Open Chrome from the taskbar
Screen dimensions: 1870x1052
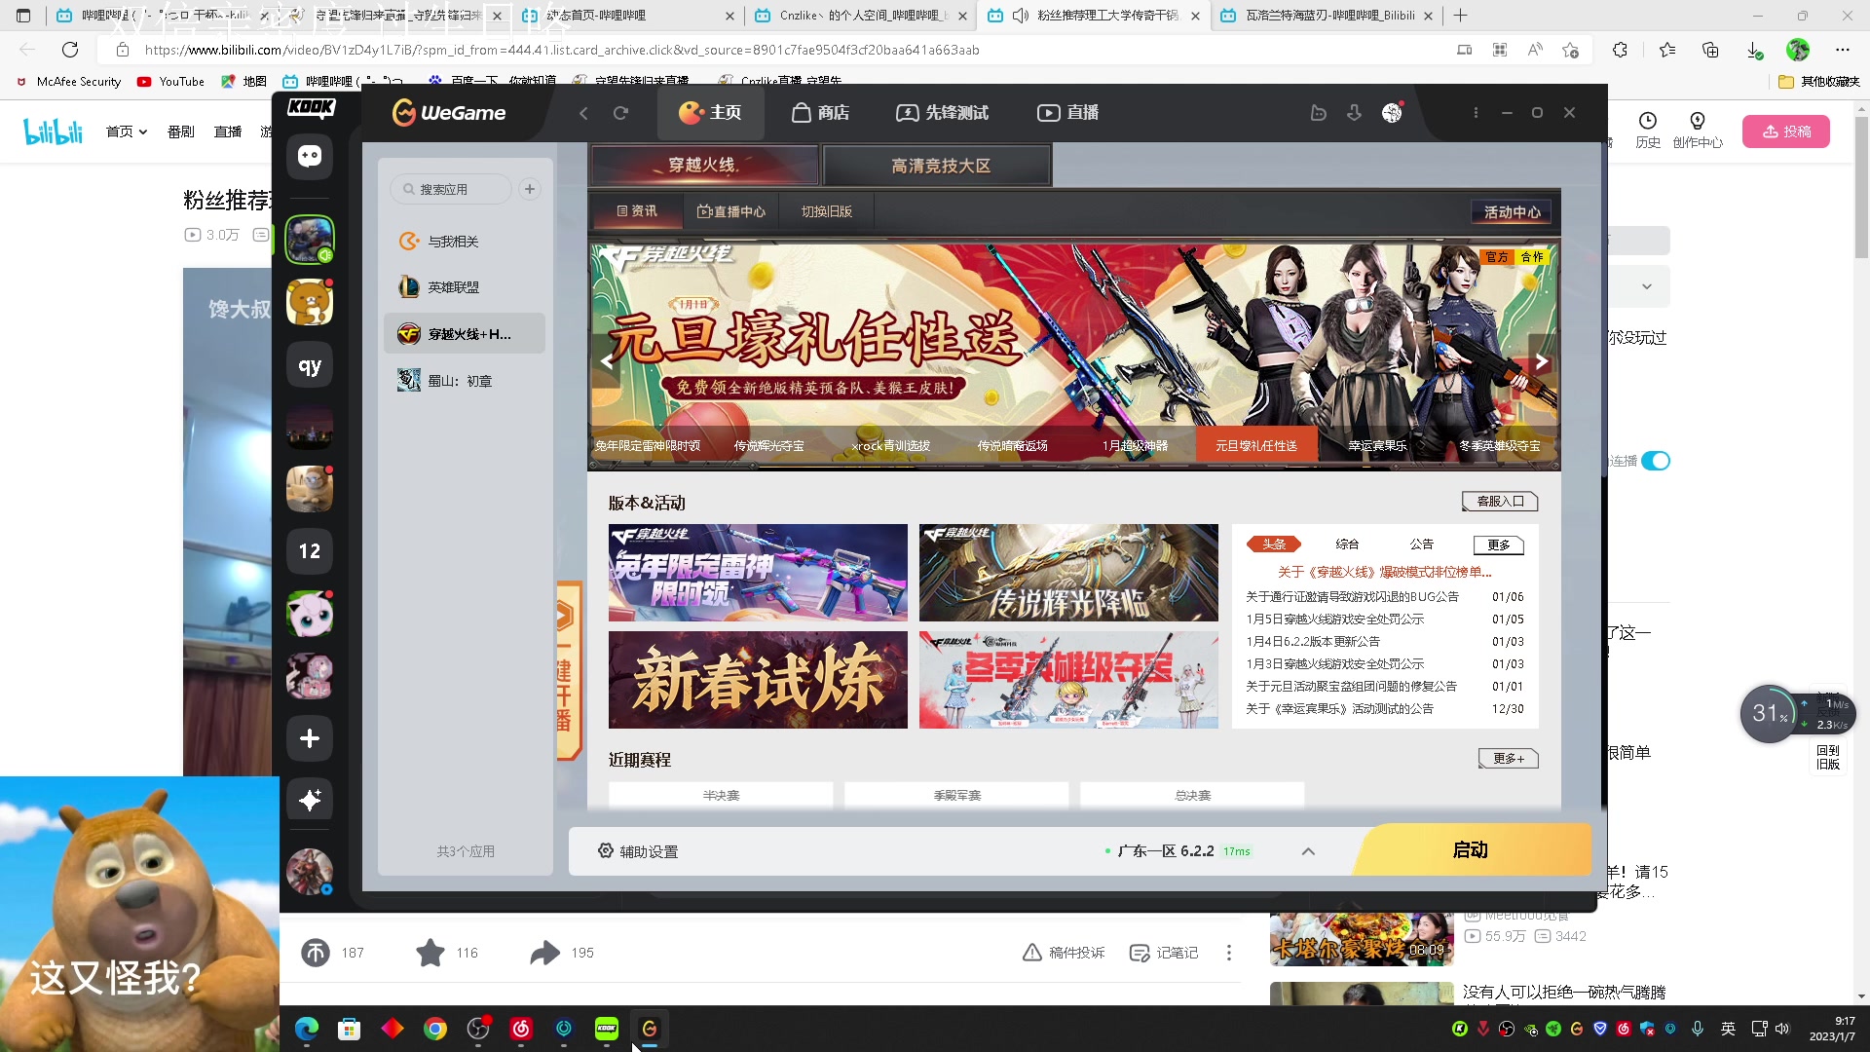(435, 1029)
